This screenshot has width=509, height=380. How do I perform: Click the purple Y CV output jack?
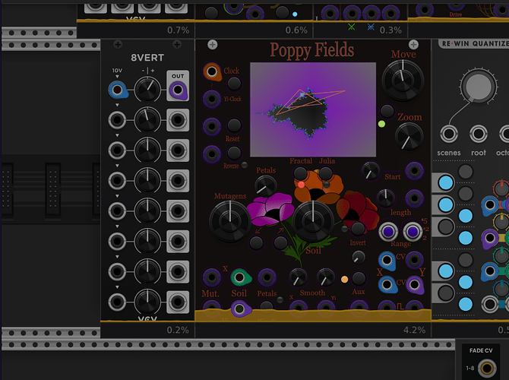414,284
